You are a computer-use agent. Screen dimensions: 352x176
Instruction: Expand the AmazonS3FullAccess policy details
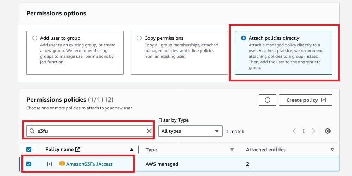click(50, 164)
